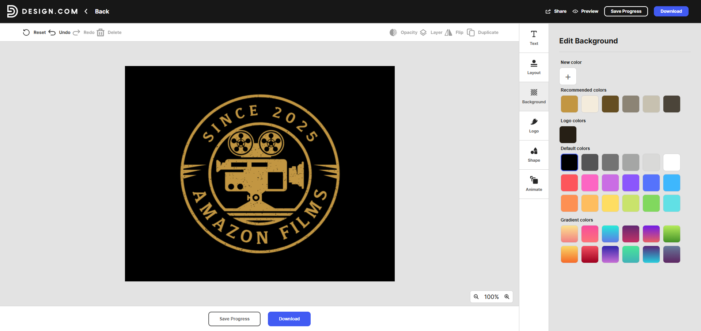Click the Logo colors label
The image size is (701, 331).
coord(573,121)
